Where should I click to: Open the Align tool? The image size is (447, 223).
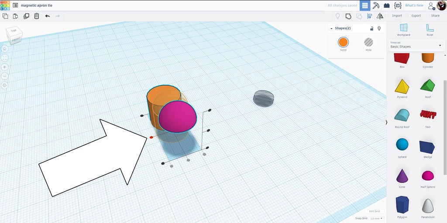[370, 16]
